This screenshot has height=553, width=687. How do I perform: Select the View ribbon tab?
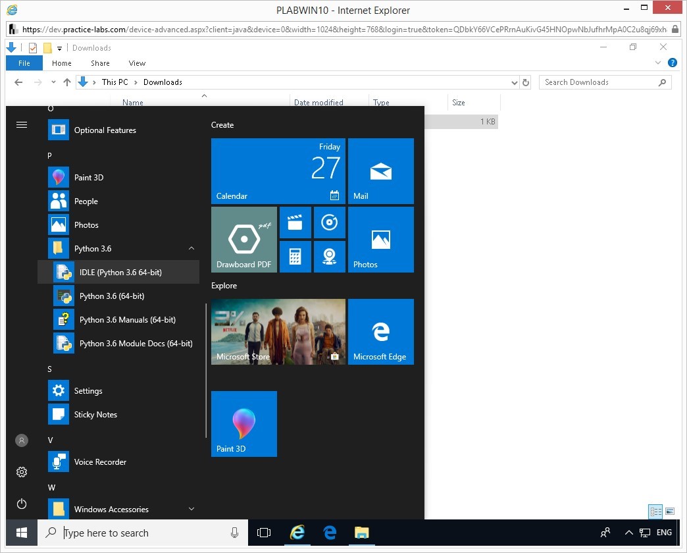point(137,63)
